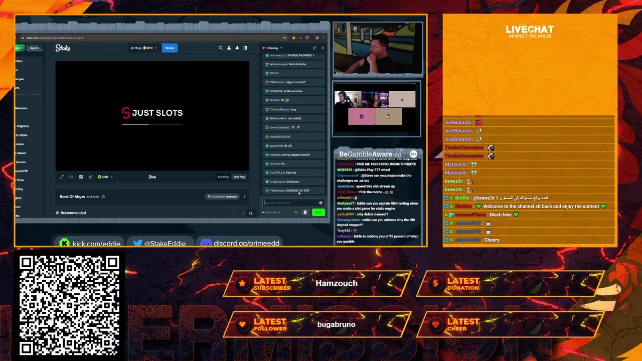Viewport: 642px width, 361px height.
Task: Click CLAYZILLA faen da message
Action: (x=294, y=172)
